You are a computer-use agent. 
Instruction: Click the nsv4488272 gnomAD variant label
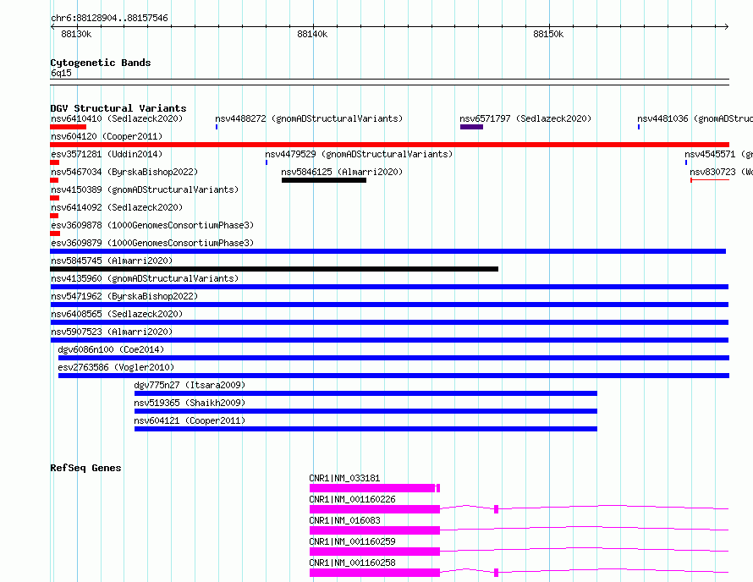(x=309, y=118)
